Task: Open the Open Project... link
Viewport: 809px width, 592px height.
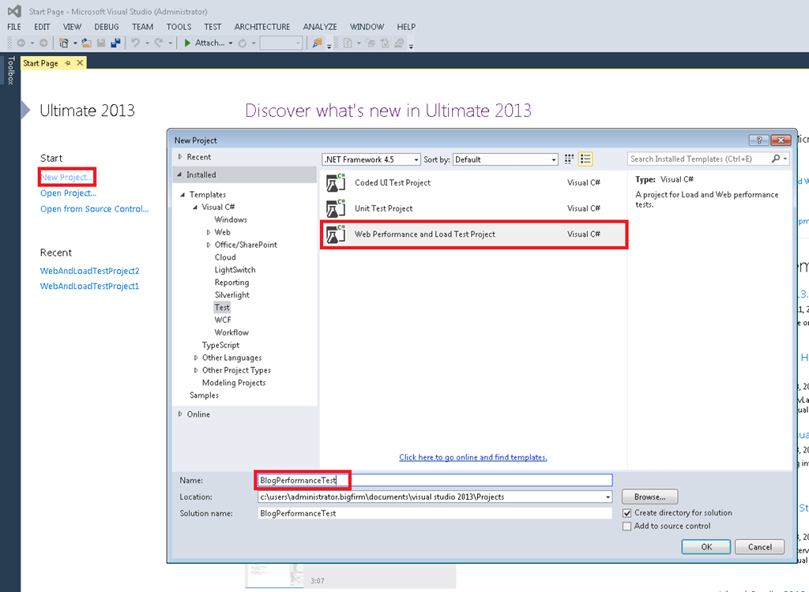Action: 69,193
